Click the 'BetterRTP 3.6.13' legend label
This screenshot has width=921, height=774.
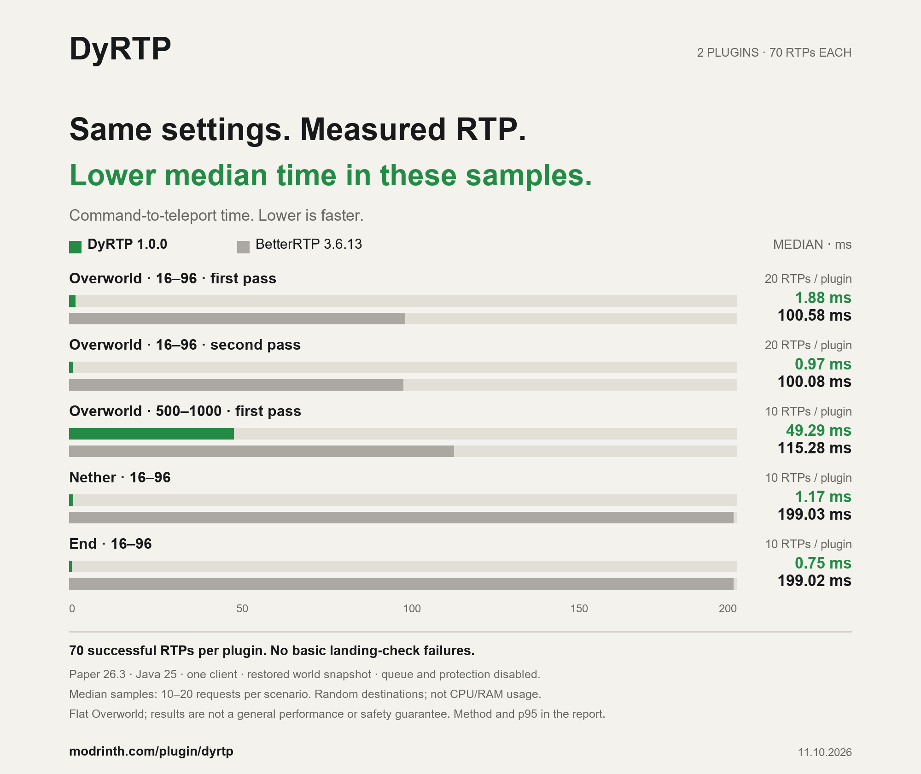point(309,244)
